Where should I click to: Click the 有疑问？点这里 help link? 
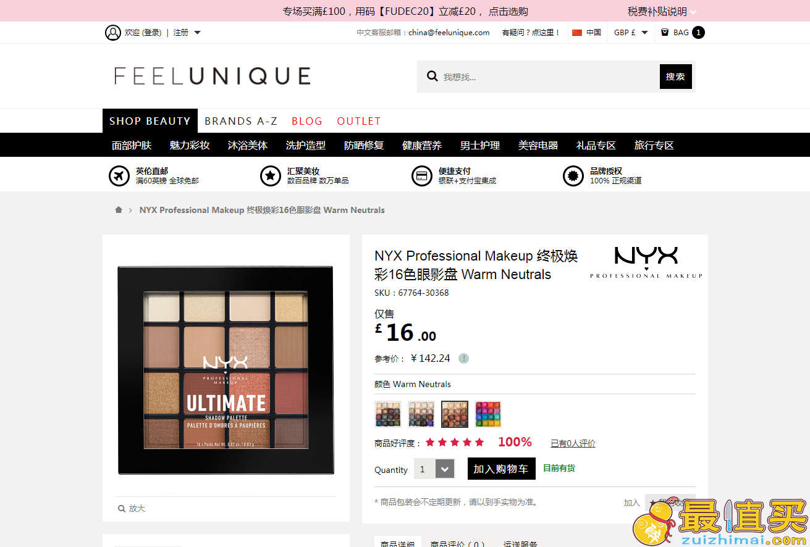(531, 33)
